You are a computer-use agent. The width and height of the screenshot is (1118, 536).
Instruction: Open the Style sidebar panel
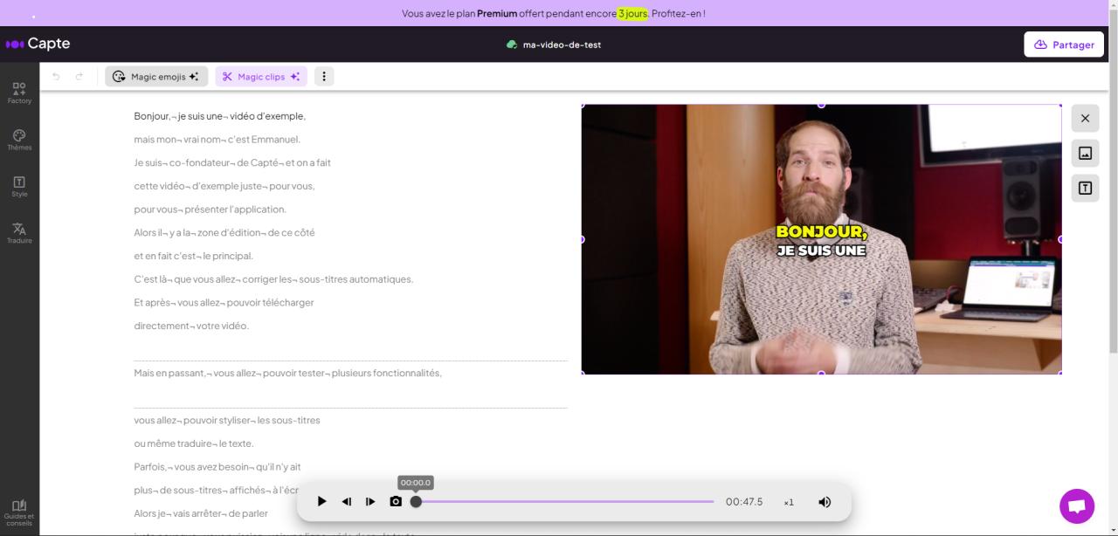pos(19,187)
